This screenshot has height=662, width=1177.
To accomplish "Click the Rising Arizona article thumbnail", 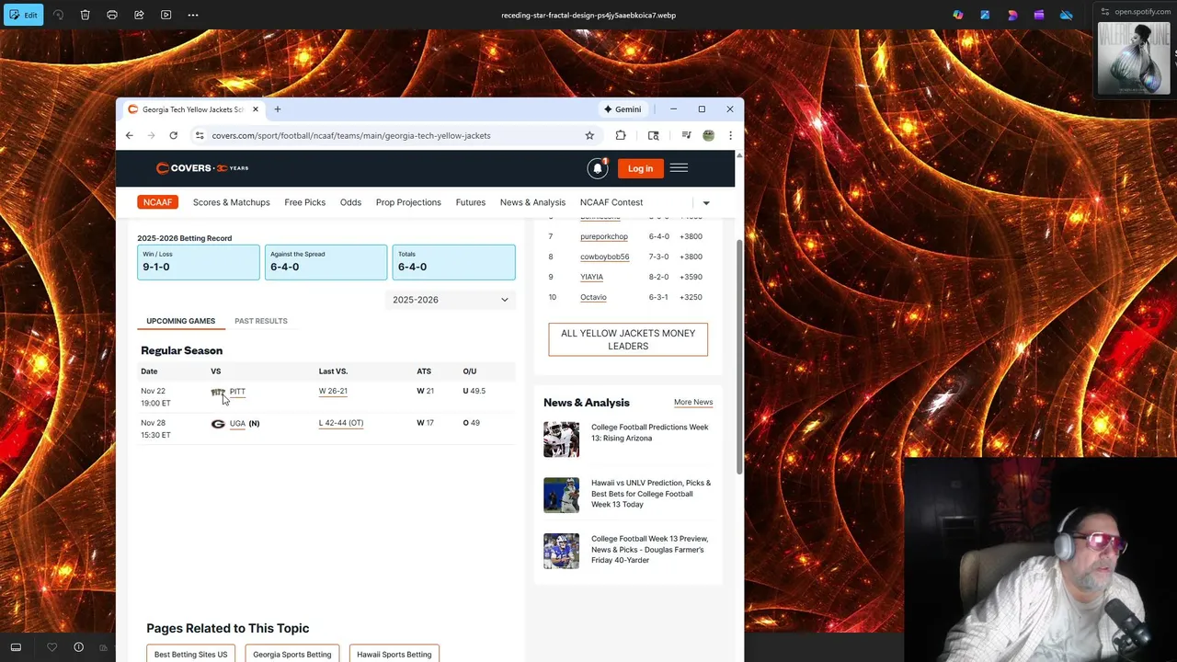I will [561, 439].
